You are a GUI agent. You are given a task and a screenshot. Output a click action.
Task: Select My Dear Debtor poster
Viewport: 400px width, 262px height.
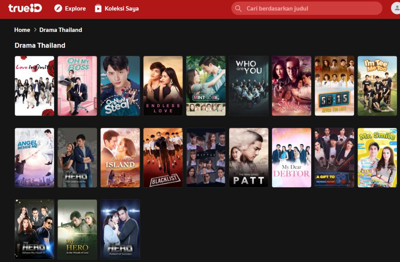pos(292,158)
